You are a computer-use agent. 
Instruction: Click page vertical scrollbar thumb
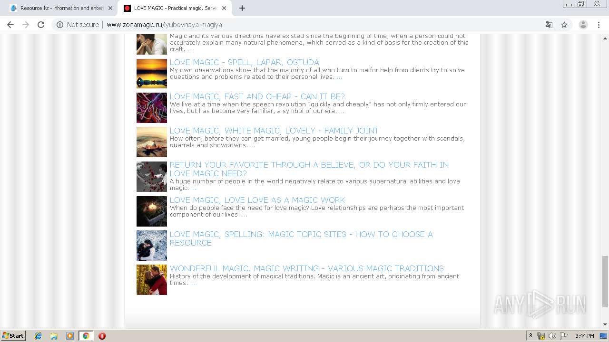[x=605, y=281]
